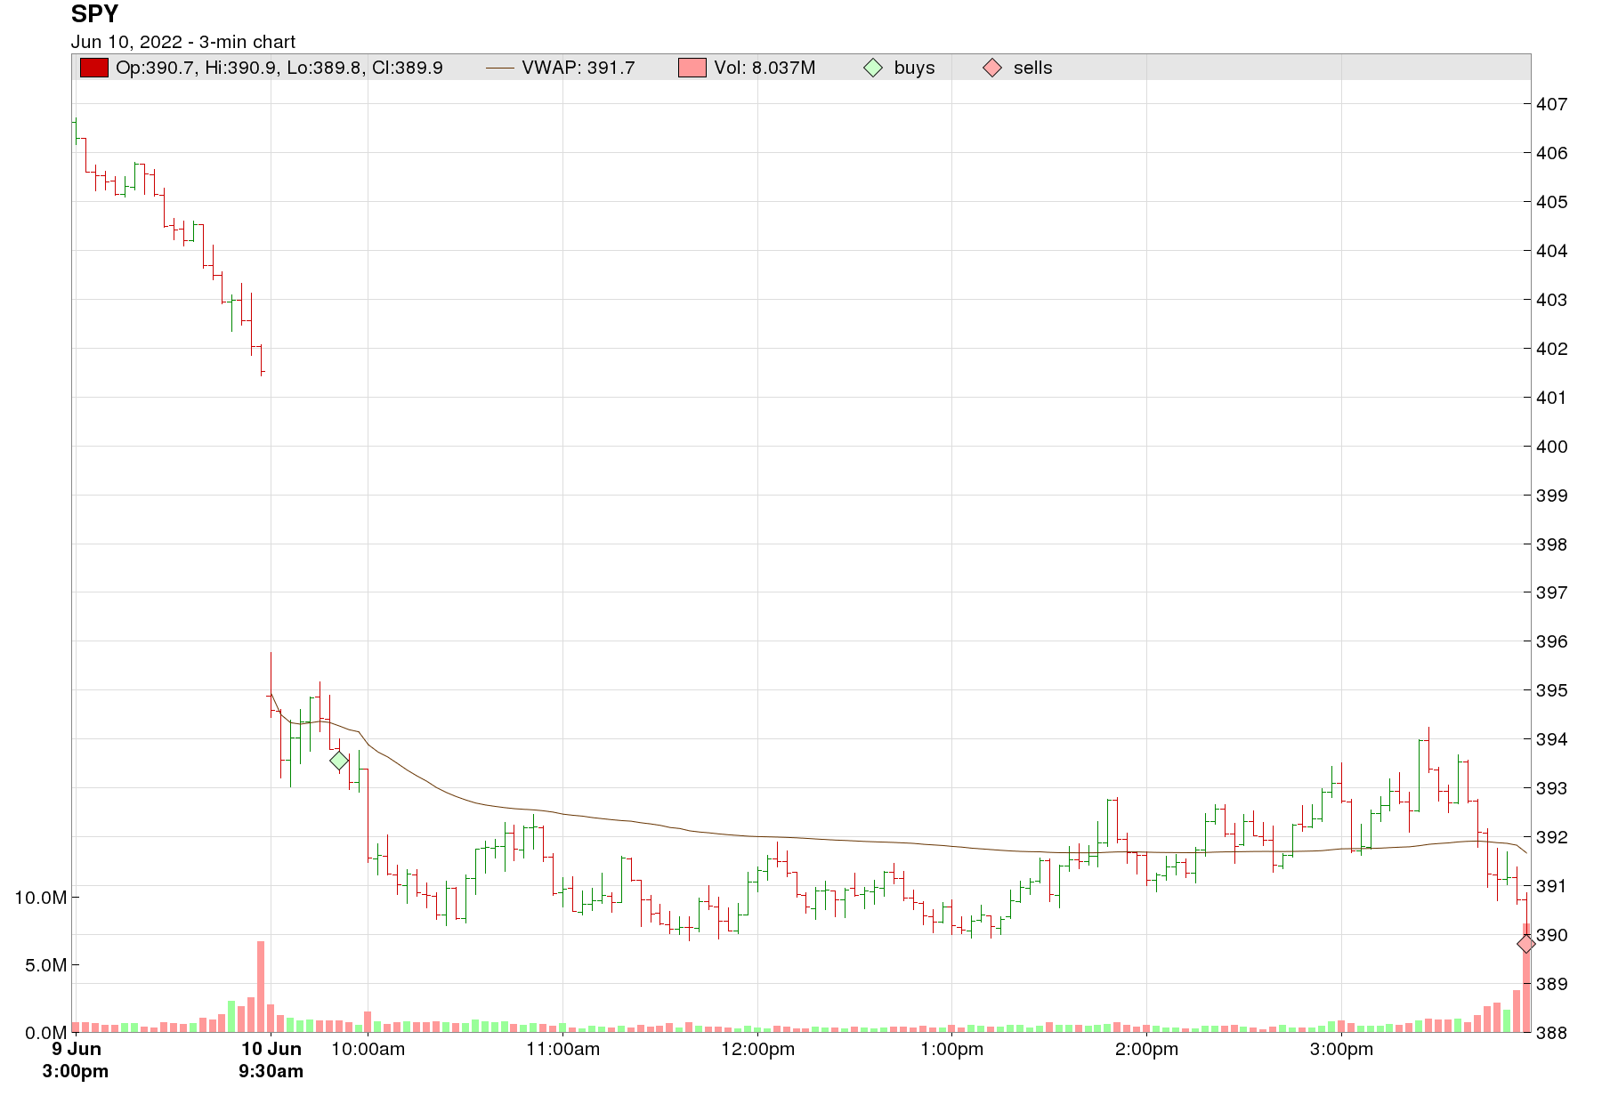Click the OHLC values legend text
Viewport: 1602px width, 1096px height.
coord(279,68)
